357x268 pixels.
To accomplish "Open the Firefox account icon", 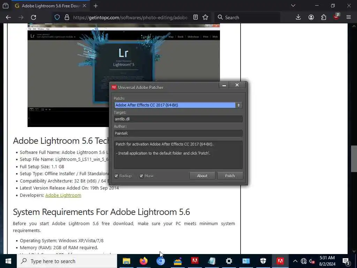I will pos(311,17).
